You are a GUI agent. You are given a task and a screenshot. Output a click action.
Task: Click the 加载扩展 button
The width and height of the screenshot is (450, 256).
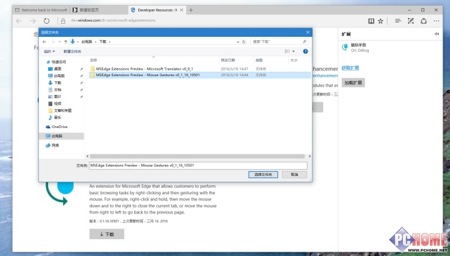[x=353, y=82]
